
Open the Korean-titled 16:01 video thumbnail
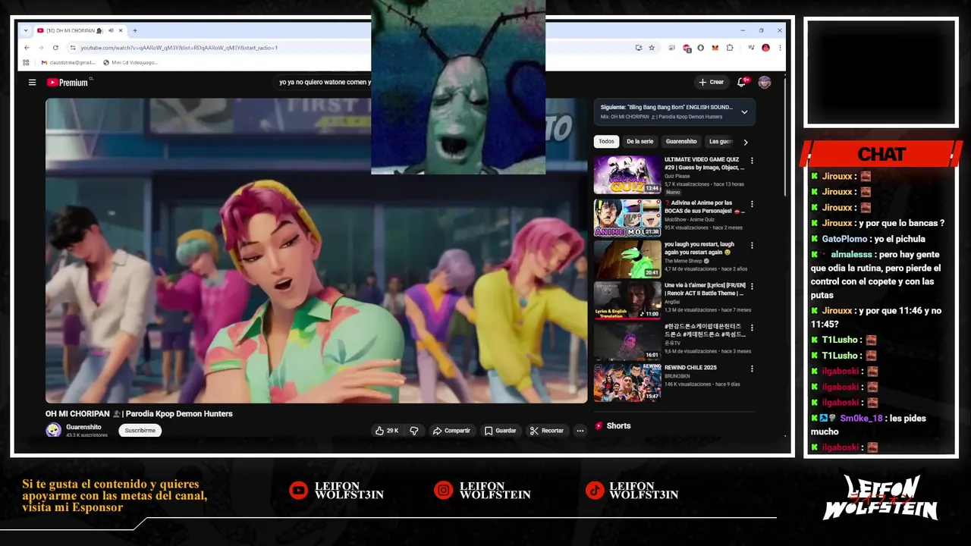[627, 341]
